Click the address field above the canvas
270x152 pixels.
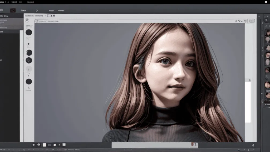click(x=134, y=21)
